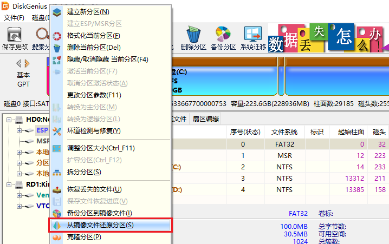Click the layers icon beside 建立新分区
389x244 pixels.
(57, 12)
